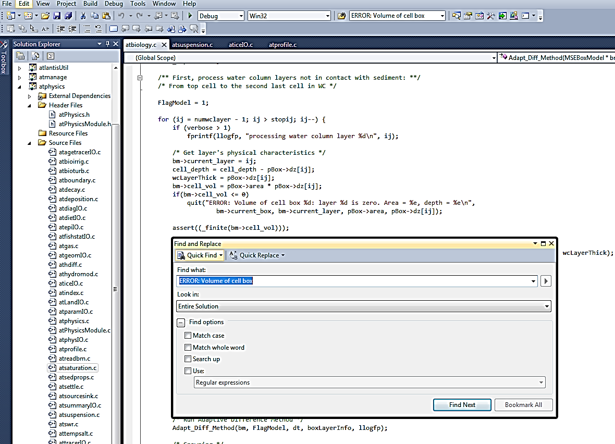This screenshot has height=444, width=615.
Task: Open the Build menu
Action: click(x=90, y=4)
